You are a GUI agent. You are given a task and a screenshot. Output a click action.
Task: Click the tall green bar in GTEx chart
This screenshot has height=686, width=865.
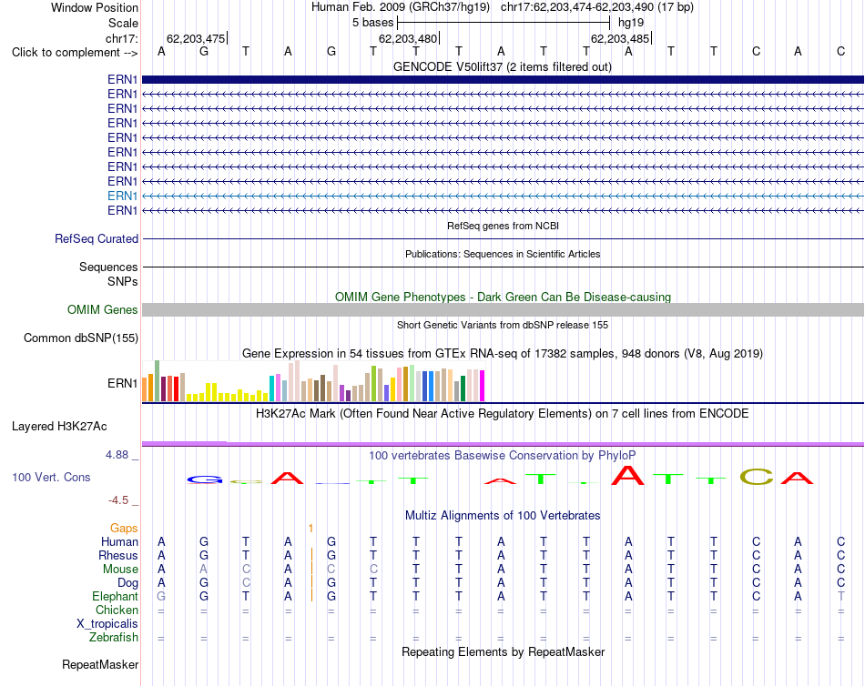(x=157, y=380)
